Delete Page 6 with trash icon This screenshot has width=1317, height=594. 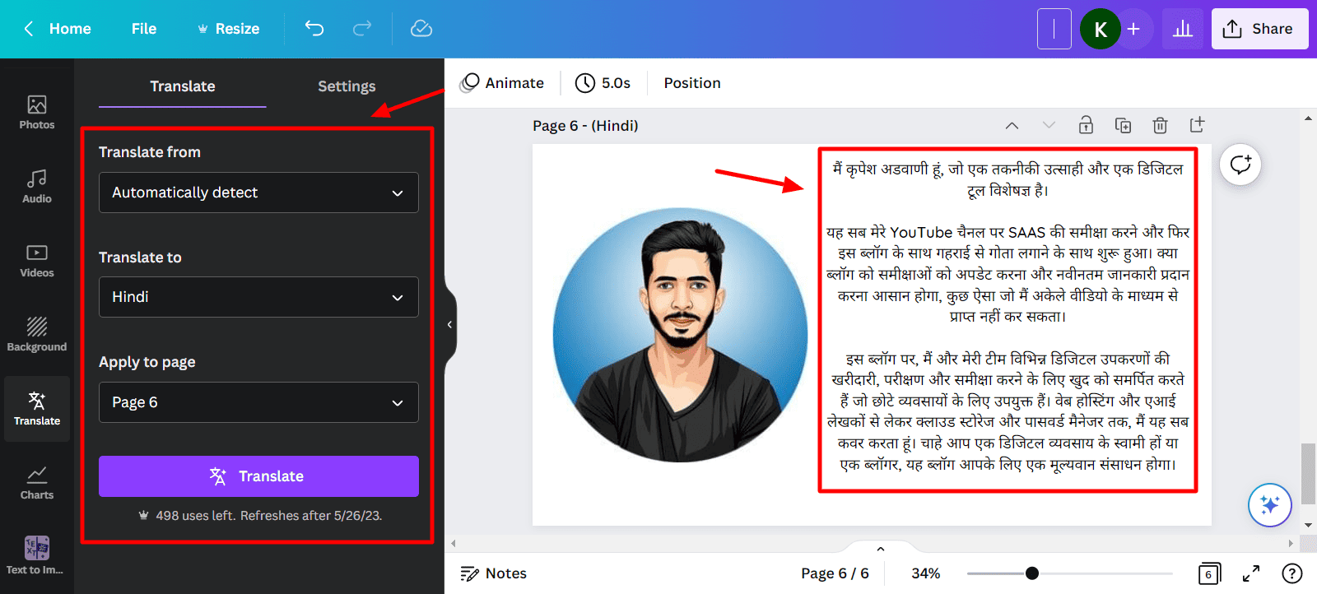pyautogui.click(x=1160, y=125)
